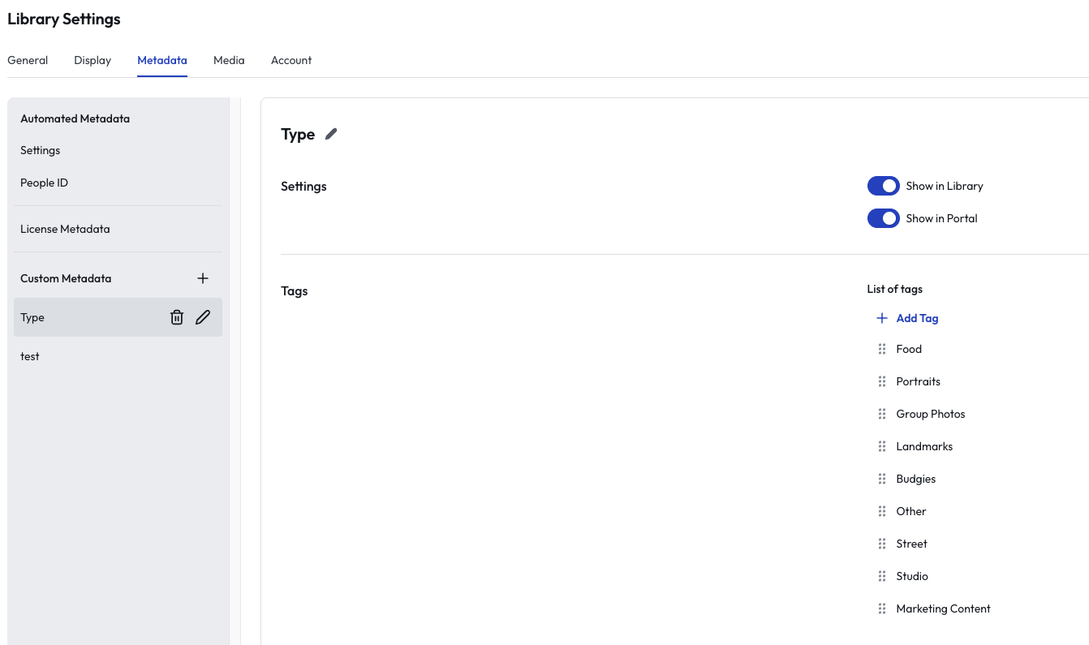Open People ID in sidebar
1089x645 pixels.
pyautogui.click(x=45, y=183)
